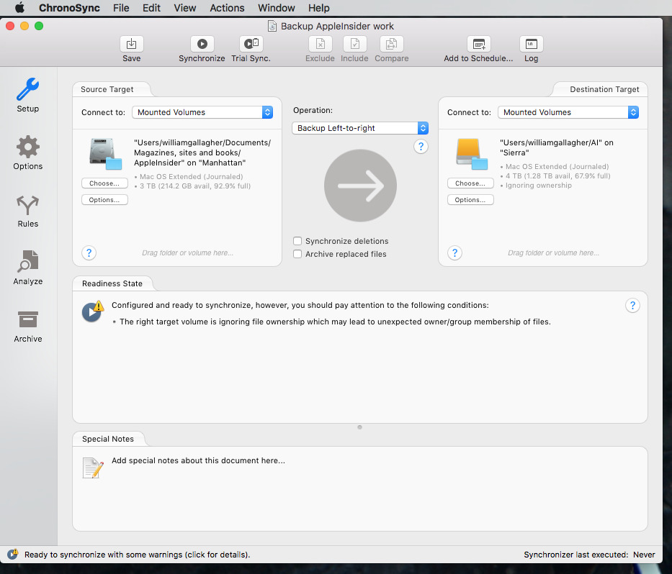The height and width of the screenshot is (574, 672).
Task: Click the destination yellow drive icon
Action: (x=472, y=154)
